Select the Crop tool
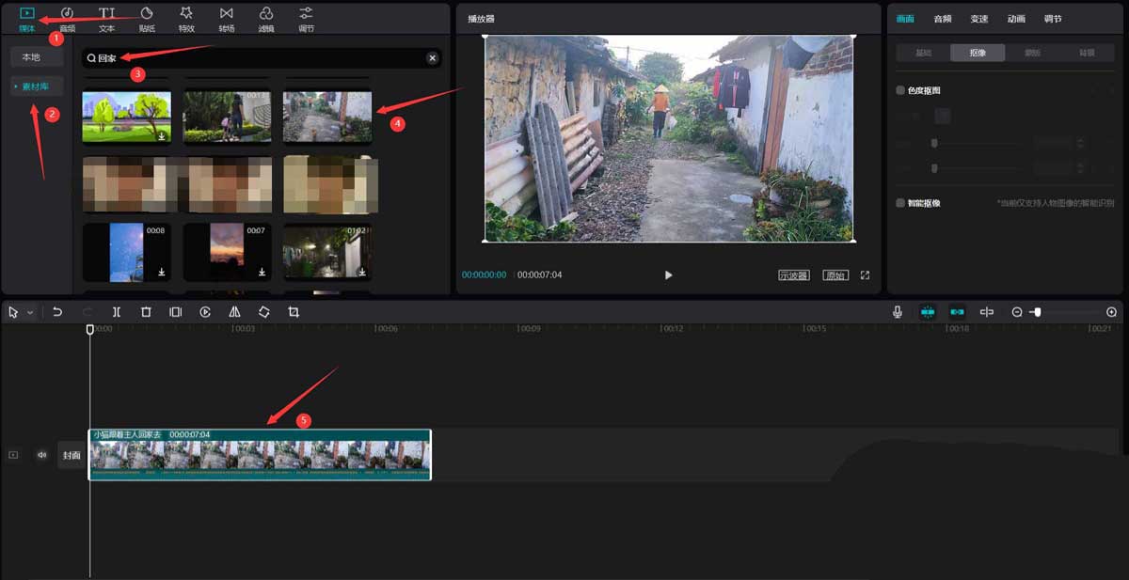The width and height of the screenshot is (1129, 580). (x=294, y=311)
